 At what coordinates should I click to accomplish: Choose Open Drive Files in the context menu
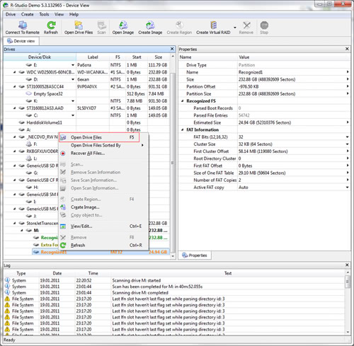[99, 137]
